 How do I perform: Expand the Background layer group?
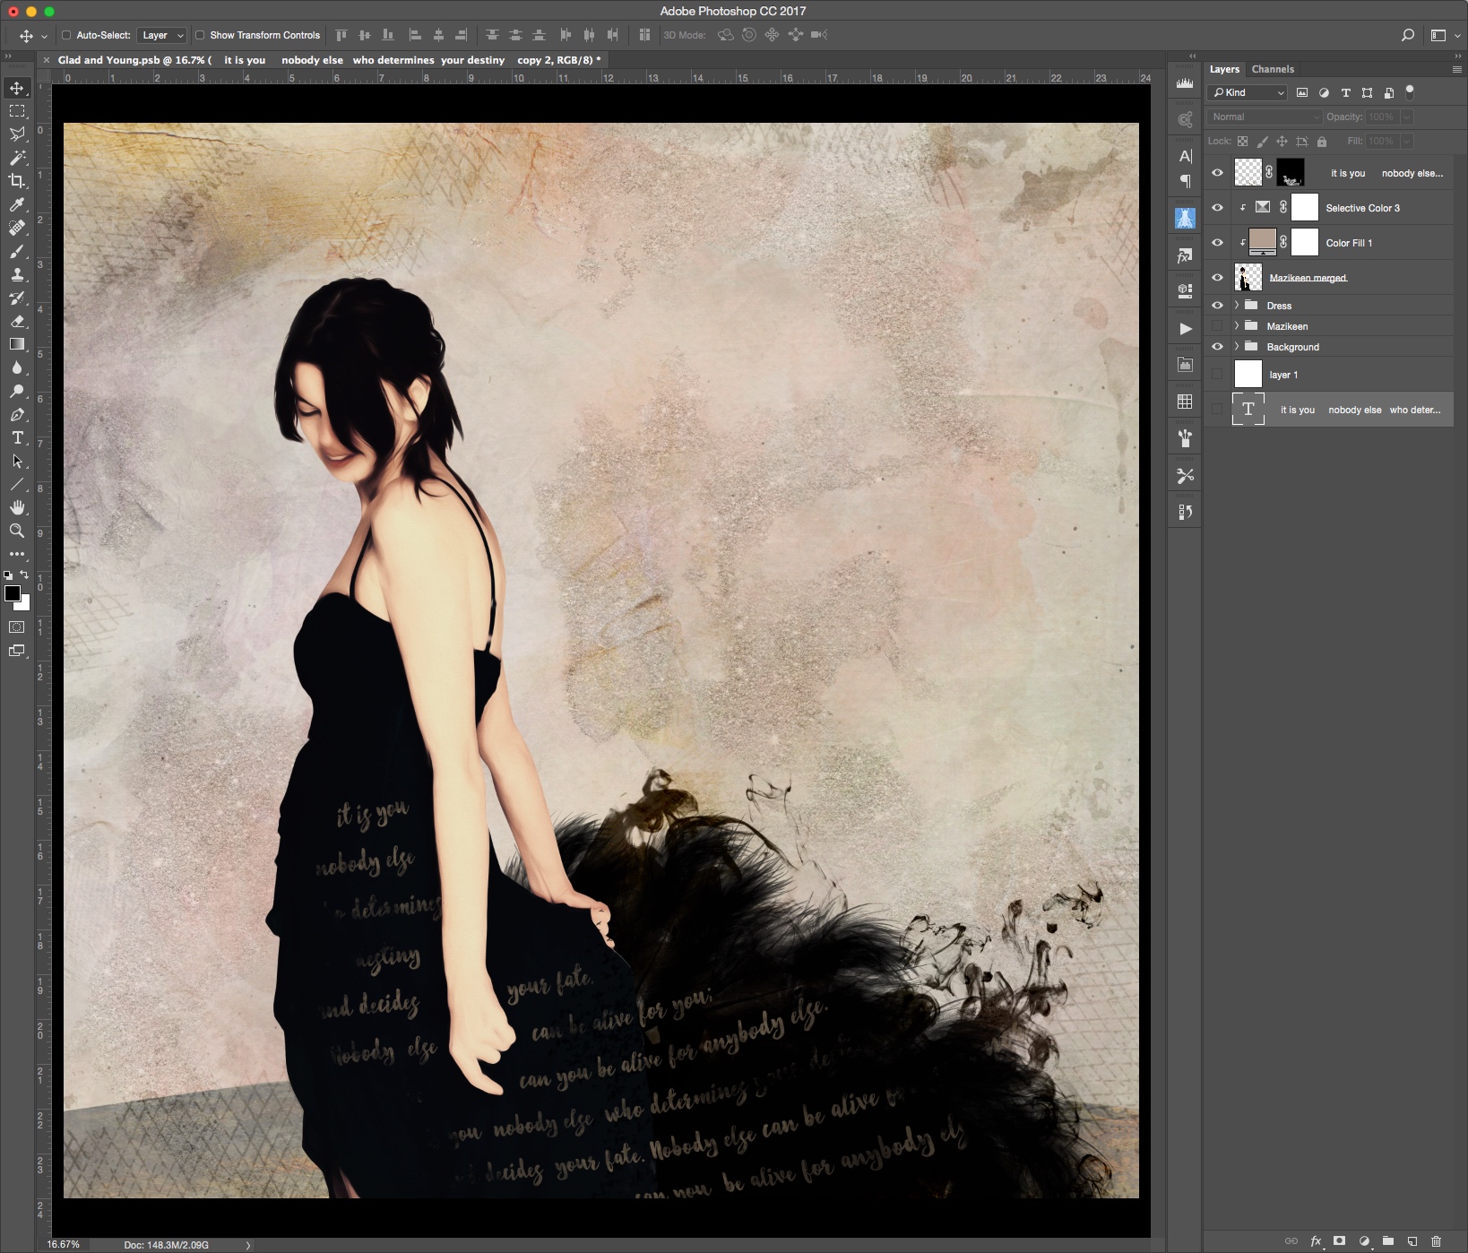(x=1237, y=347)
